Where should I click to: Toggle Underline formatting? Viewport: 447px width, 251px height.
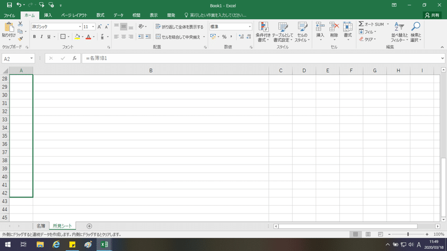49,37
